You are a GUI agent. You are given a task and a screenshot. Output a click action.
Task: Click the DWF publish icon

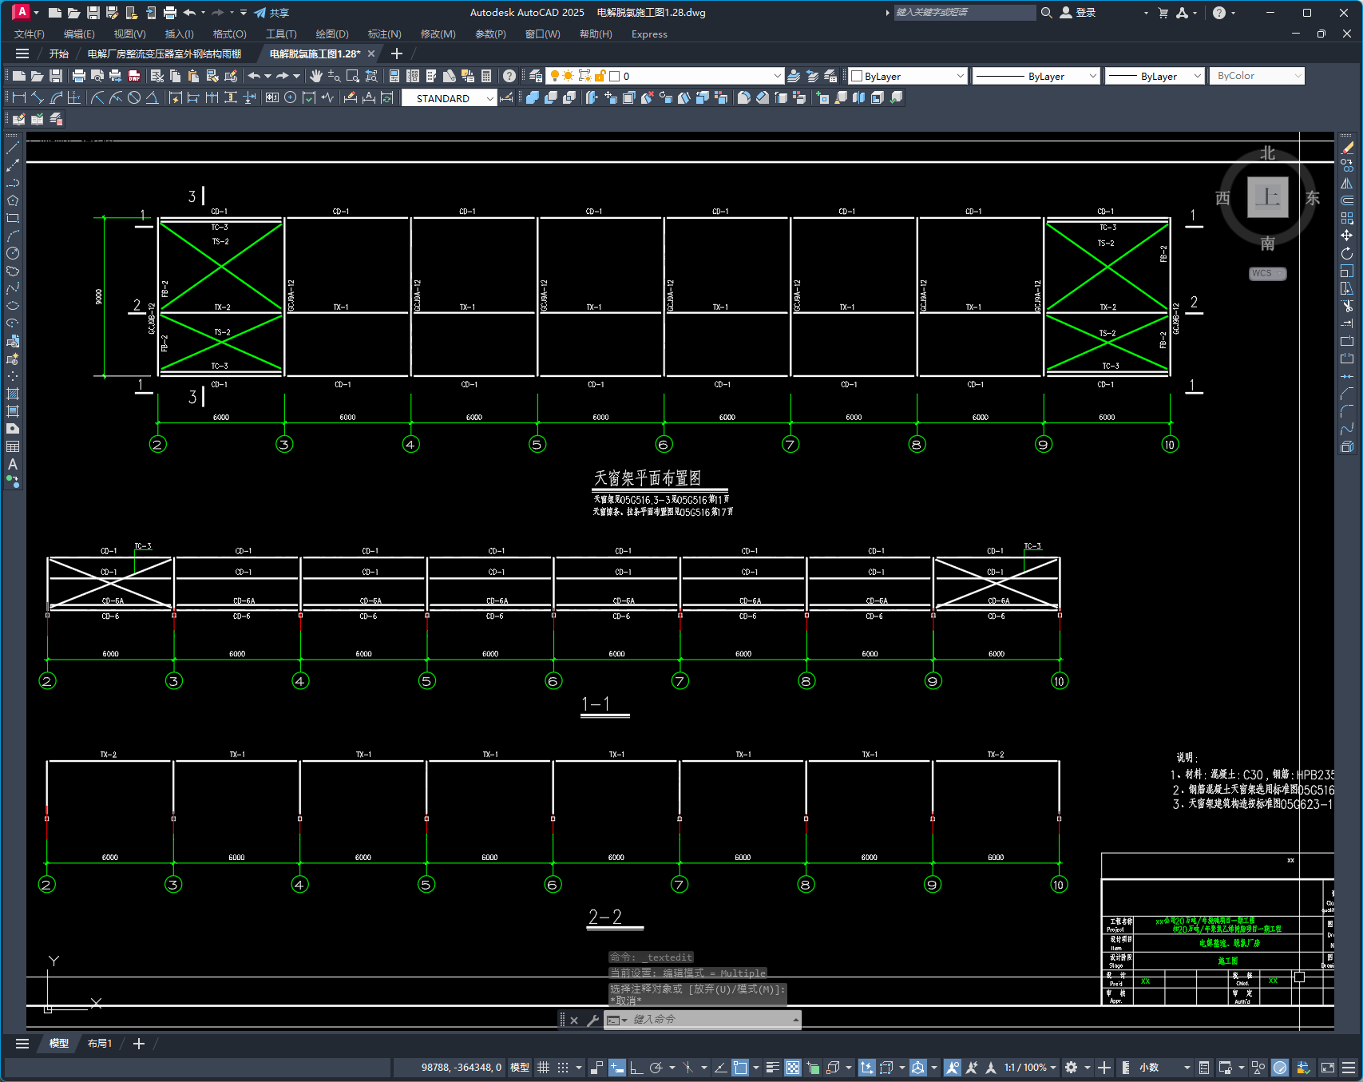coord(134,76)
